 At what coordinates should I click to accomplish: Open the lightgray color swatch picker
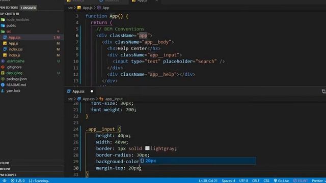tap(147, 148)
